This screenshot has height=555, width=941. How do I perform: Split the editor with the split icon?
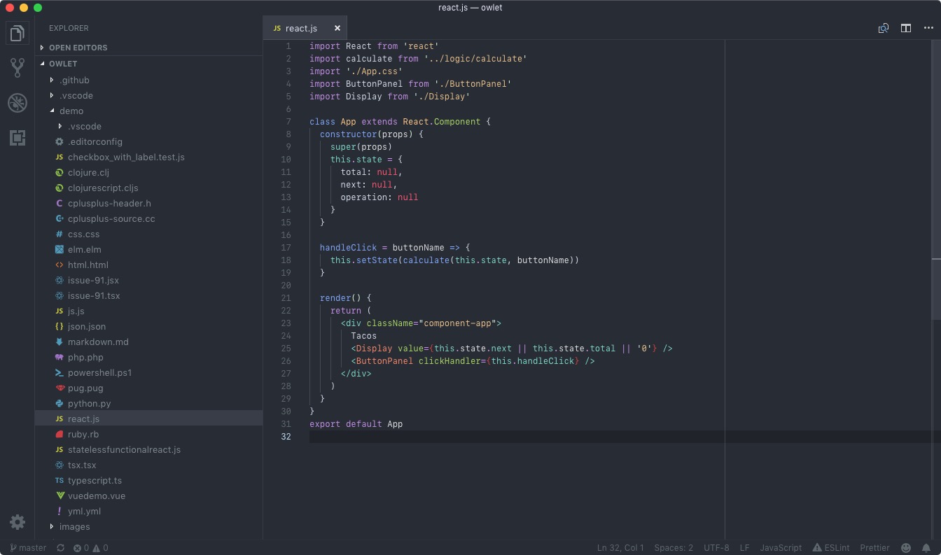tap(906, 28)
